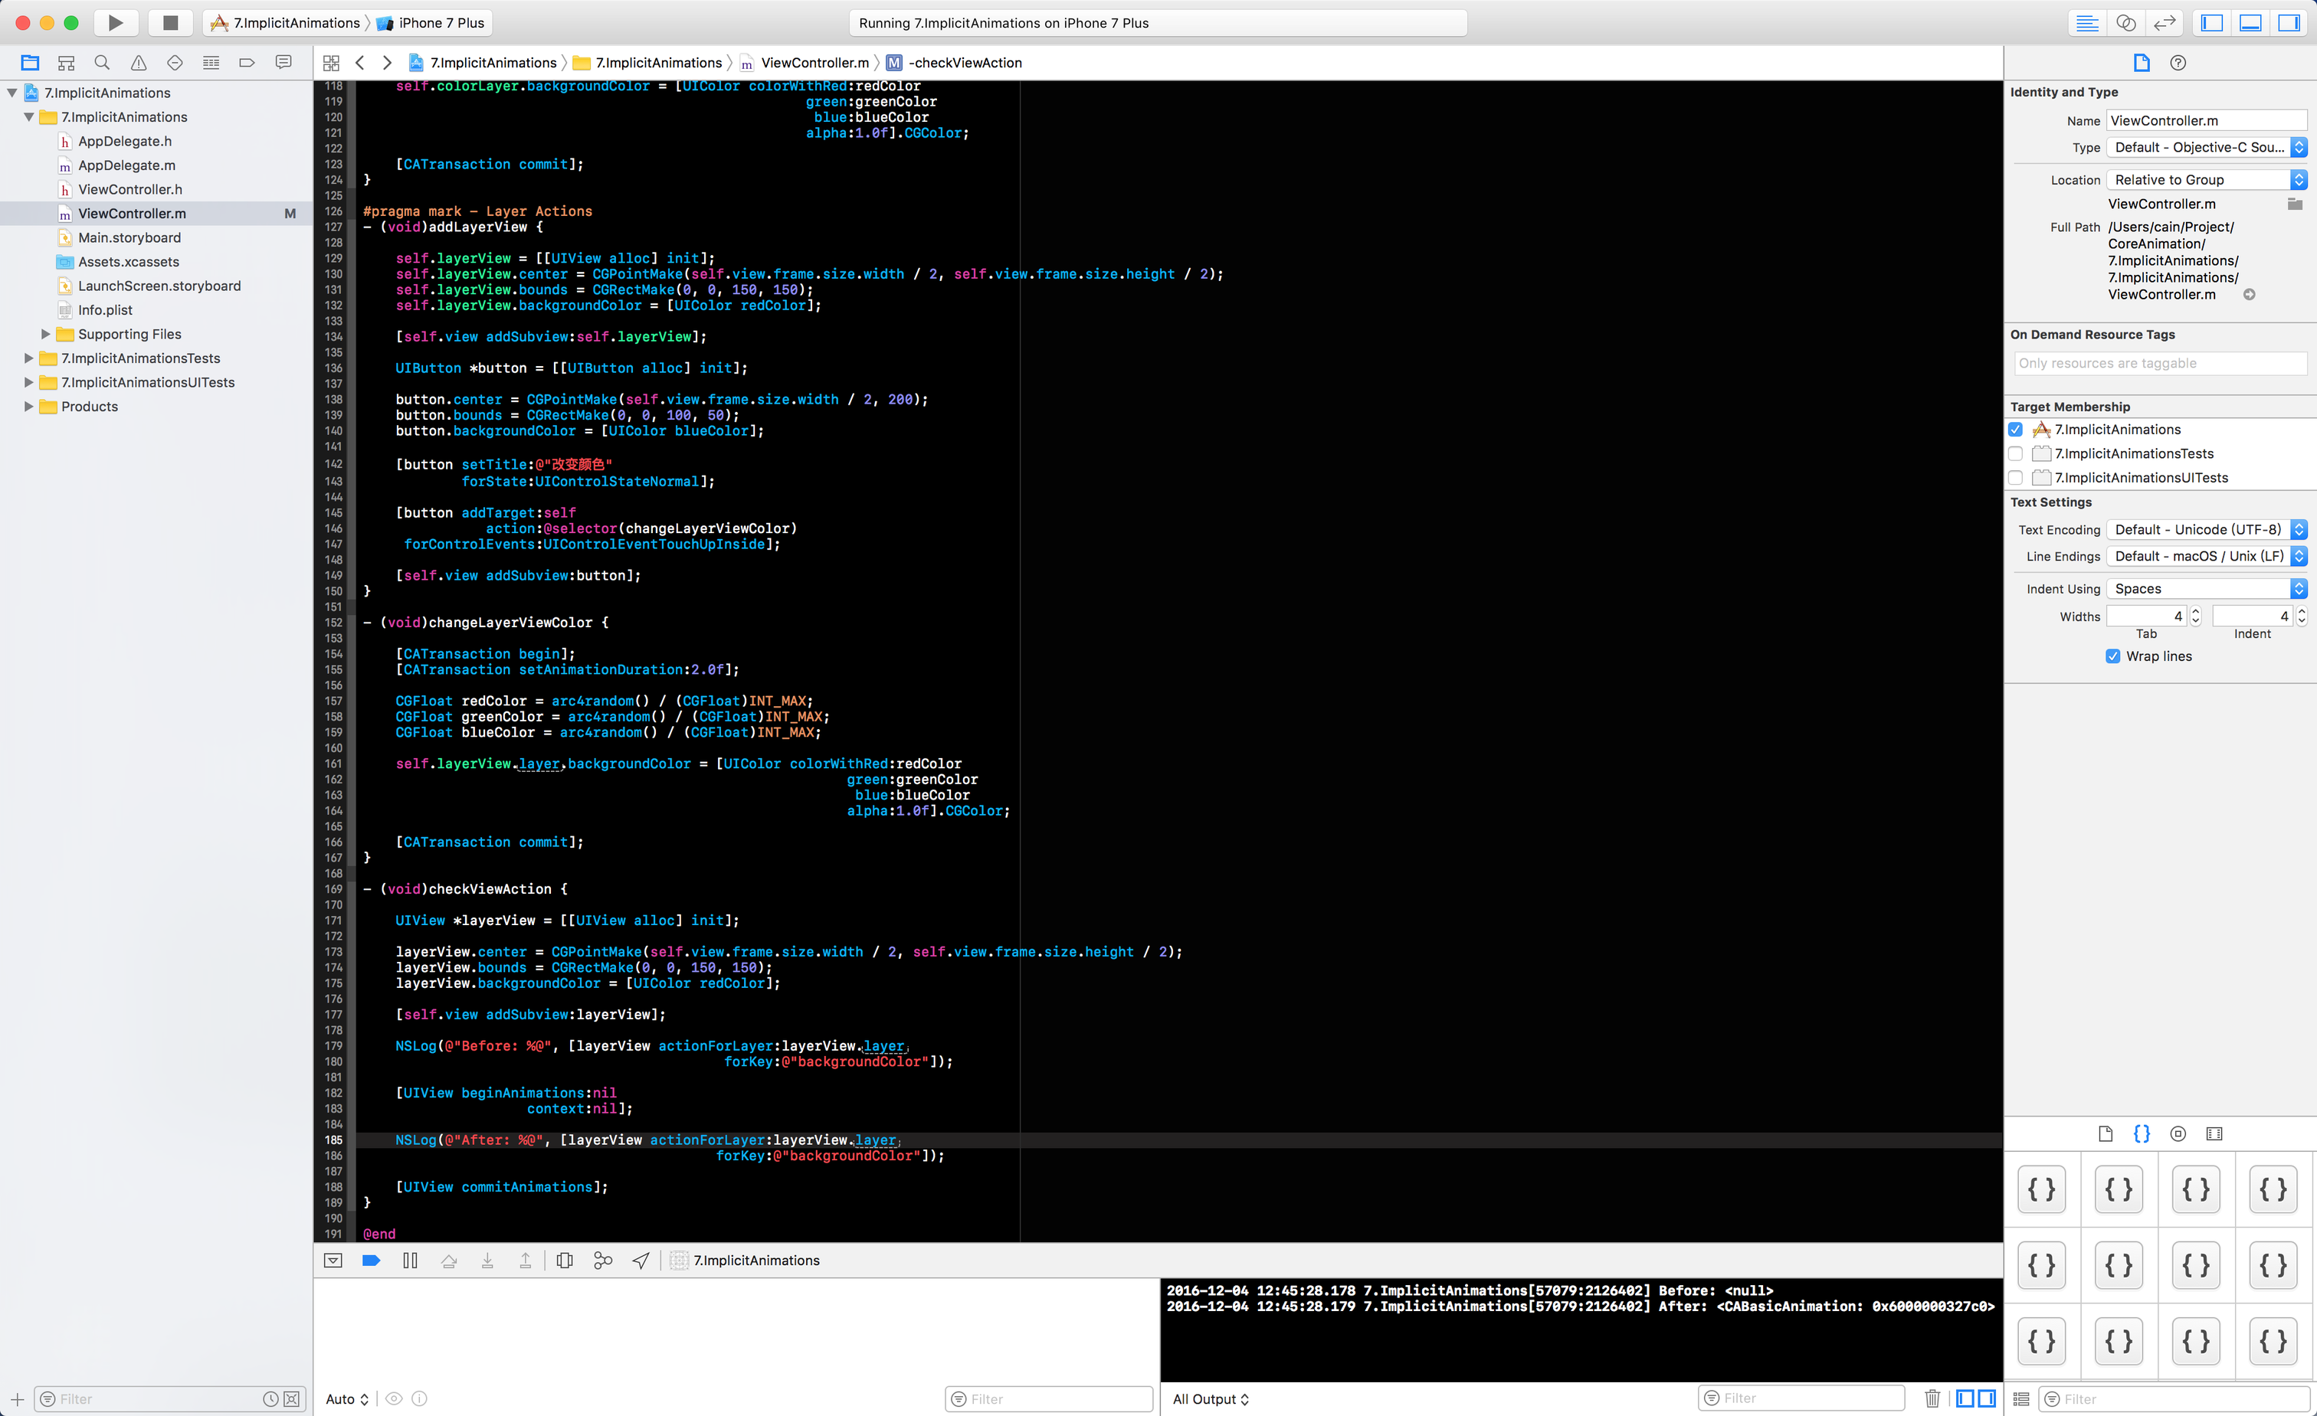The width and height of the screenshot is (2317, 1416).
Task: Open the Find navigator (magnifier icon)
Action: (103, 63)
